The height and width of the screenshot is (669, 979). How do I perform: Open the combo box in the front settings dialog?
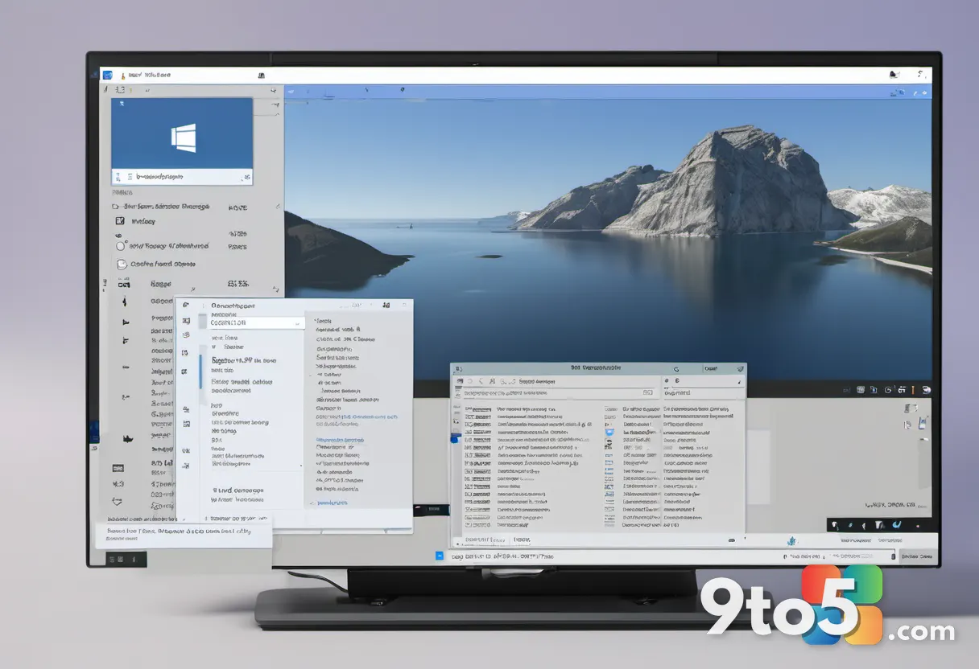tap(257, 322)
